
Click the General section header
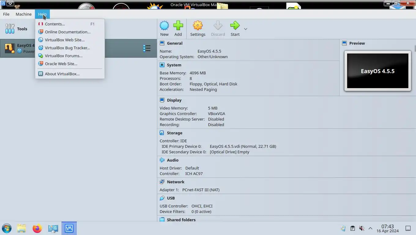pos(175,43)
